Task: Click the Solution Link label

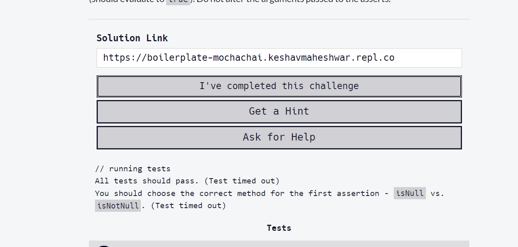Action: [x=132, y=38]
